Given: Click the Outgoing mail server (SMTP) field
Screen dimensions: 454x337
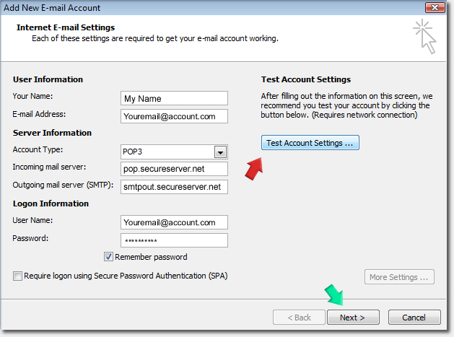Looking at the screenshot, I should tap(174, 187).
